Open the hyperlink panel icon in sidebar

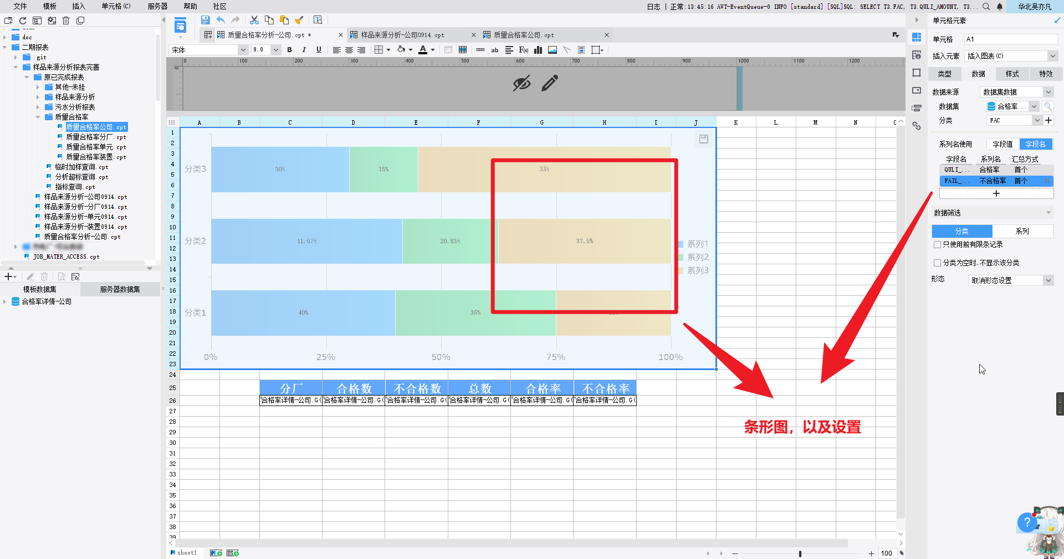(x=917, y=126)
